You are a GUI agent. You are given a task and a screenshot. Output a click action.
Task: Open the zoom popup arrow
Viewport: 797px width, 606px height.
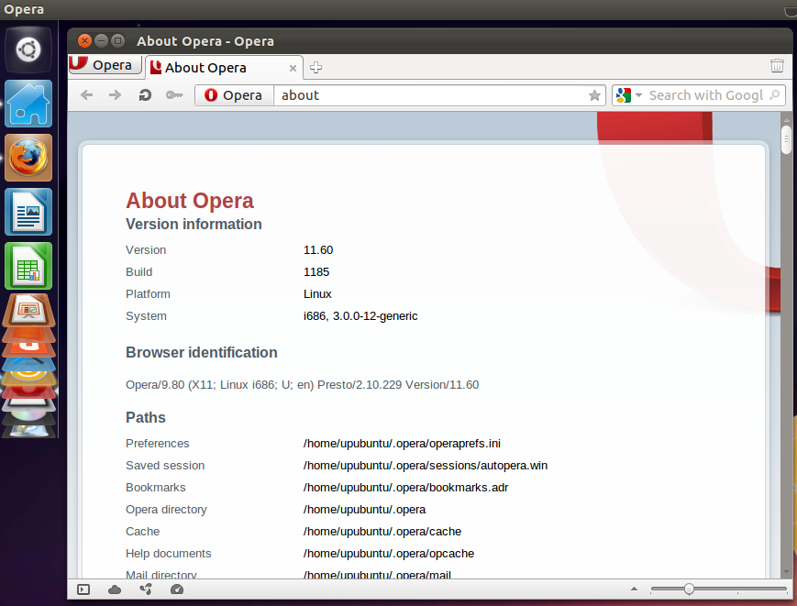[x=634, y=589]
